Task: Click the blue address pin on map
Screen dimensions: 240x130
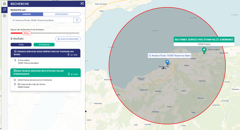Action: [167, 62]
